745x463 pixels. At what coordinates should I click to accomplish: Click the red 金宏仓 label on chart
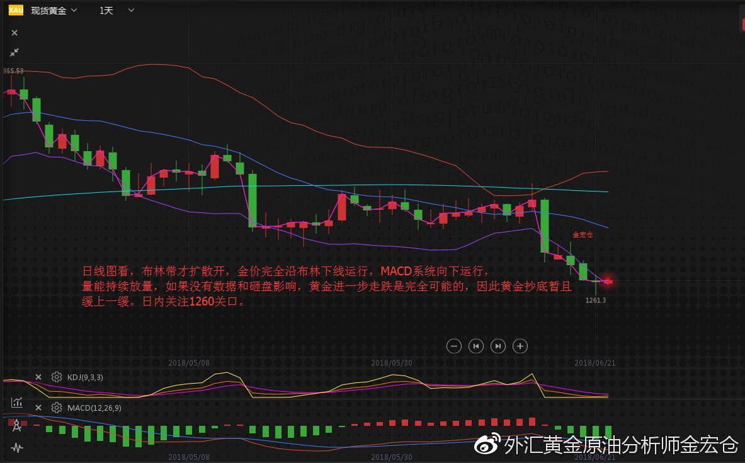click(583, 234)
